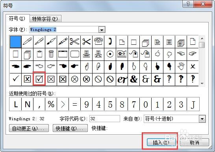Select the cassette tape symbol

pos(122,54)
